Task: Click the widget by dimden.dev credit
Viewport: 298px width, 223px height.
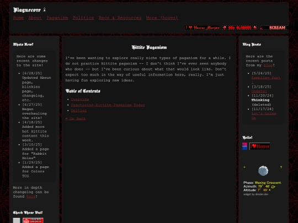Action: tap(256, 194)
